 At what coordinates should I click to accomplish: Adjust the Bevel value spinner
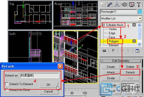coord(137,91)
